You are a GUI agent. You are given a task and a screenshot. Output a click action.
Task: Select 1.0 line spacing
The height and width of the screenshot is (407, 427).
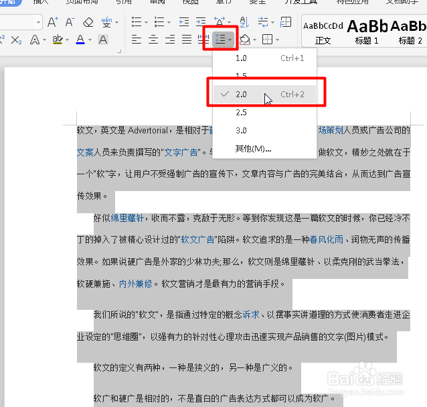264,58
